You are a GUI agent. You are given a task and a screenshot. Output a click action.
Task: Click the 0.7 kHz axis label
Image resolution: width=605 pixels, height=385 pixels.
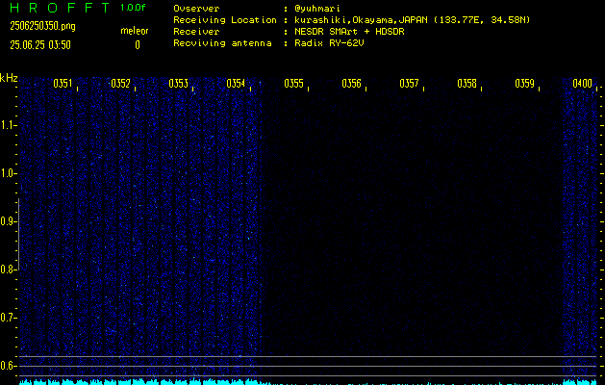[8, 318]
